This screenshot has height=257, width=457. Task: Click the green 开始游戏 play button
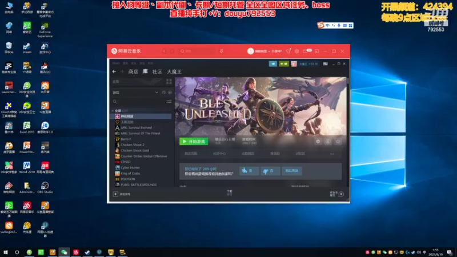[x=194, y=141]
